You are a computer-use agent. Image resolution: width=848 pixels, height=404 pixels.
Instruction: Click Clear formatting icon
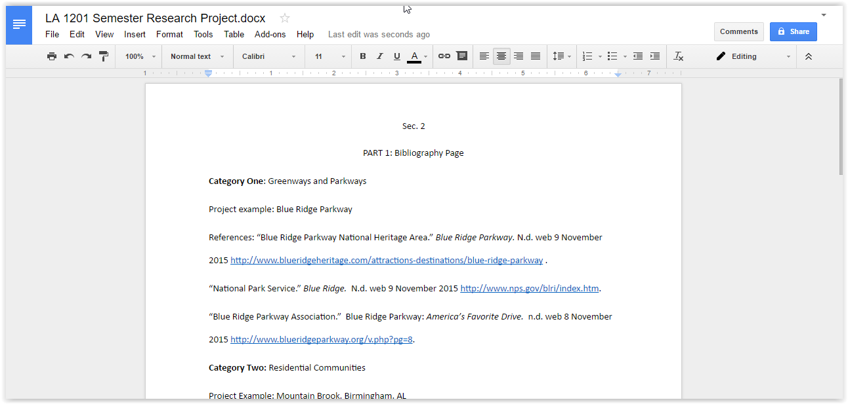click(679, 56)
